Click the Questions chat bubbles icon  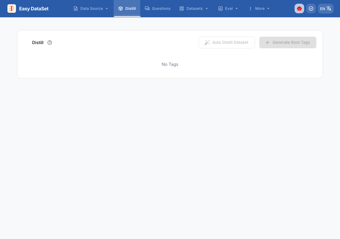(147, 8)
